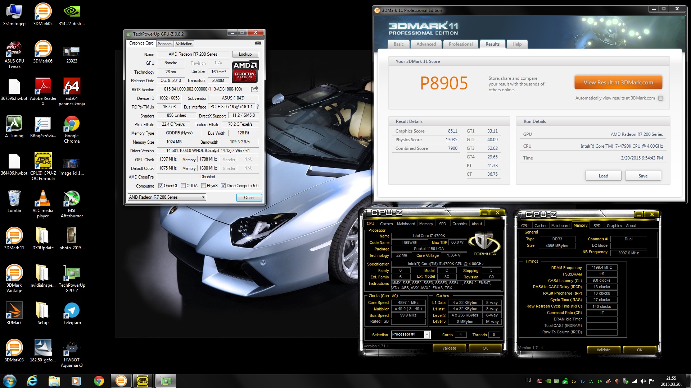Viewport: 691px width, 388px height.
Task: Open the DX9Update folder
Action: click(43, 239)
